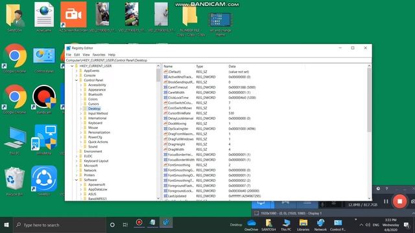Viewport: 415px width, 233px height.
Task: Select the Mouse key in the tree
Action: tap(93, 128)
